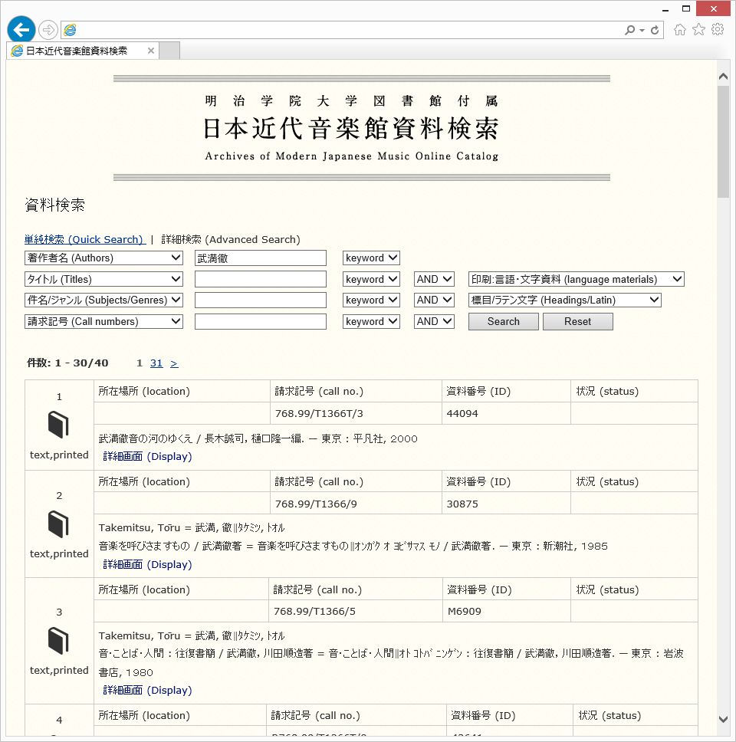Screen dimensions: 736x742
Task: Click the book icon for result 1
Action: tap(59, 424)
